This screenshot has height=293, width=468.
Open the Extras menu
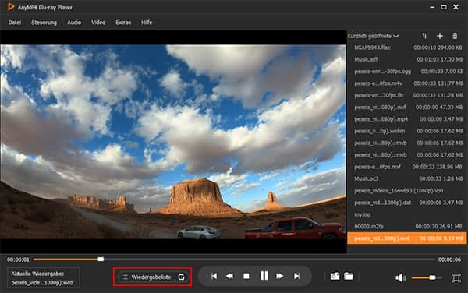[123, 23]
